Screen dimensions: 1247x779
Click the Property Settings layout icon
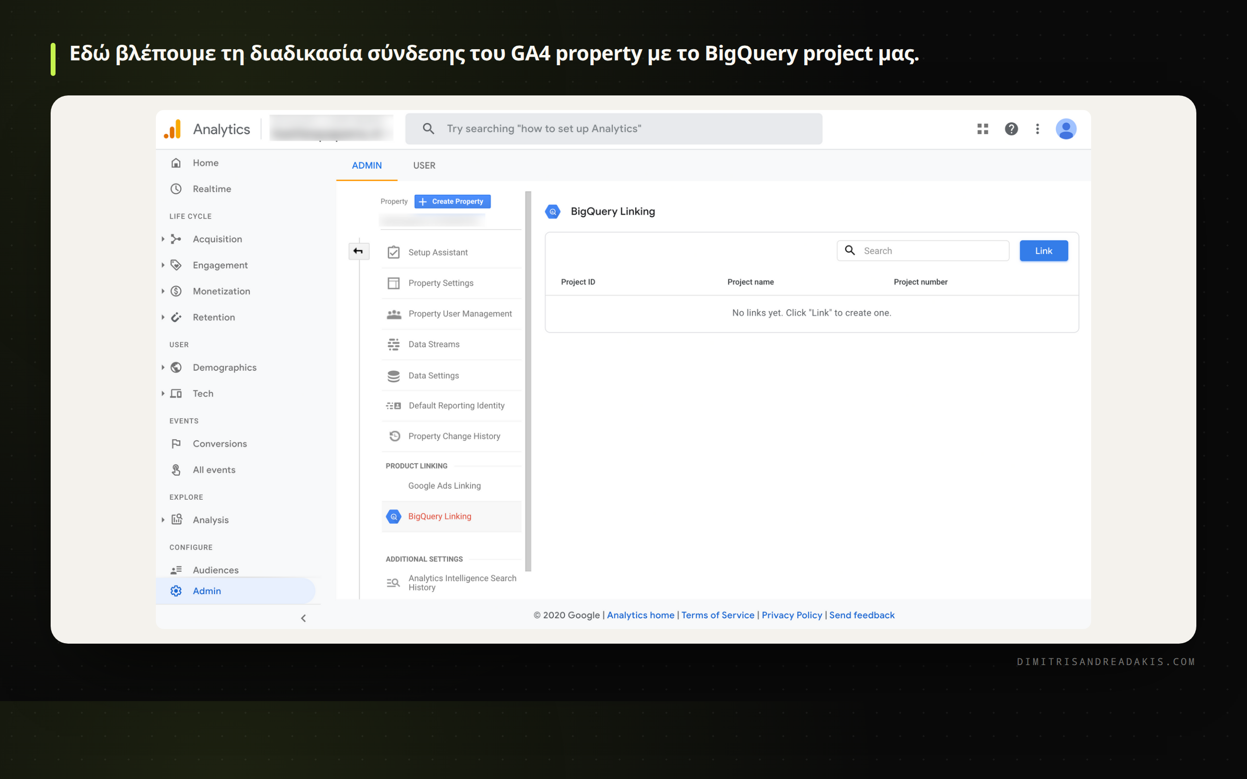coord(394,283)
